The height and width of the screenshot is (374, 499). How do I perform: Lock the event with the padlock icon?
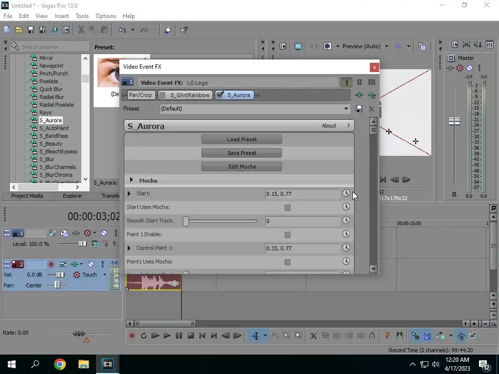point(372,336)
